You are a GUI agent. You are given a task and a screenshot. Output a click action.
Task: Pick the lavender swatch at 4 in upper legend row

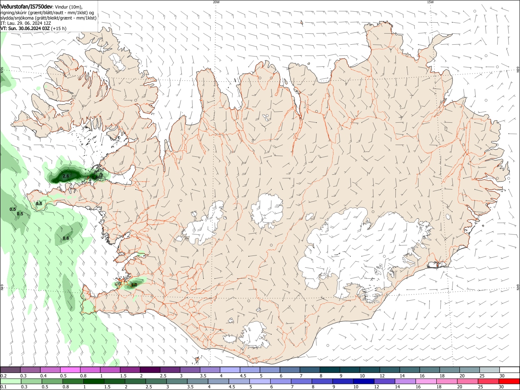(230, 370)
